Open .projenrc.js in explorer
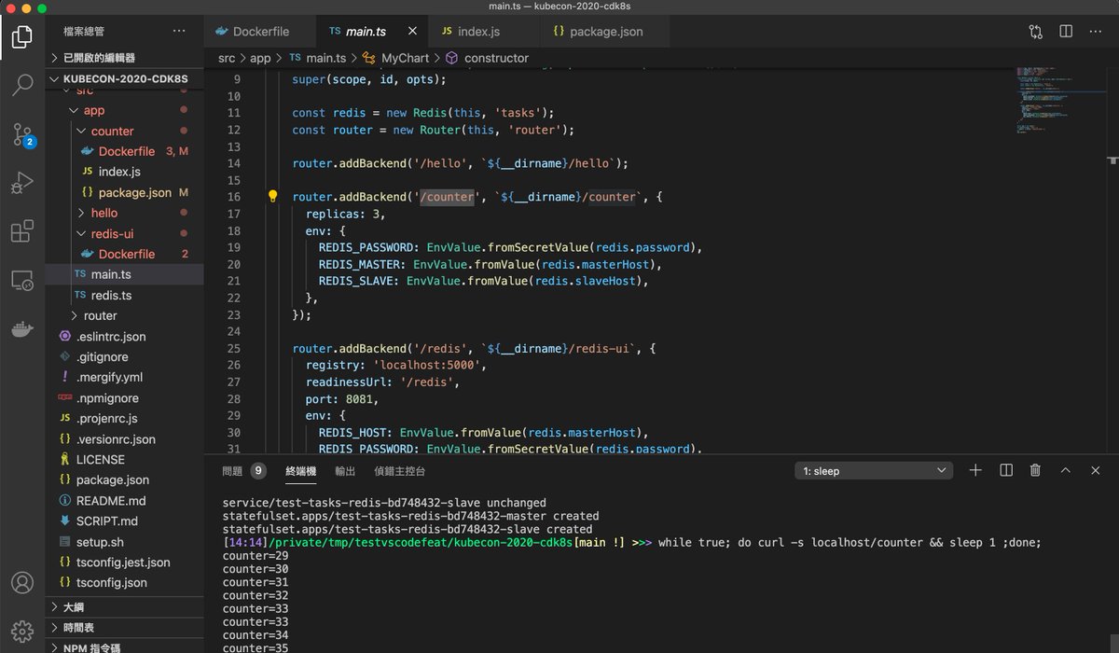Screen dimensions: 1119x653 click(x=124, y=418)
